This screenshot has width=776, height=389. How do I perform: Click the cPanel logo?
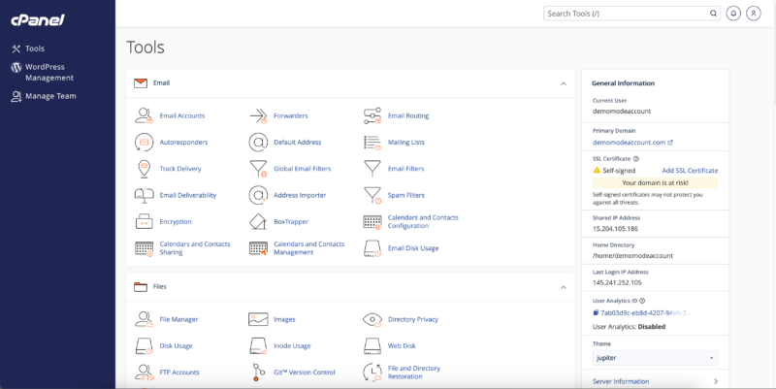tap(38, 19)
